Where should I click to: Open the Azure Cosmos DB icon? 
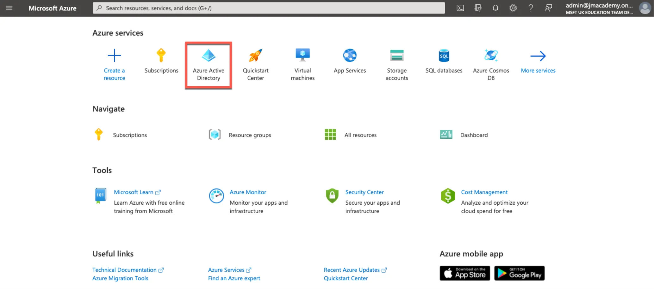(491, 56)
